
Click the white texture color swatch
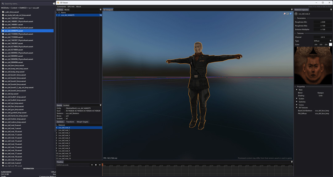(331, 45)
